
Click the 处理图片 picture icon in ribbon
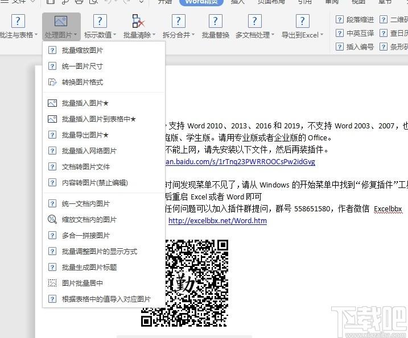coord(61,21)
